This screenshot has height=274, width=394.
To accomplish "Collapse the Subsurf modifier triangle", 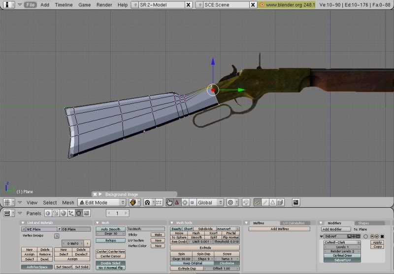I will (x=322, y=237).
